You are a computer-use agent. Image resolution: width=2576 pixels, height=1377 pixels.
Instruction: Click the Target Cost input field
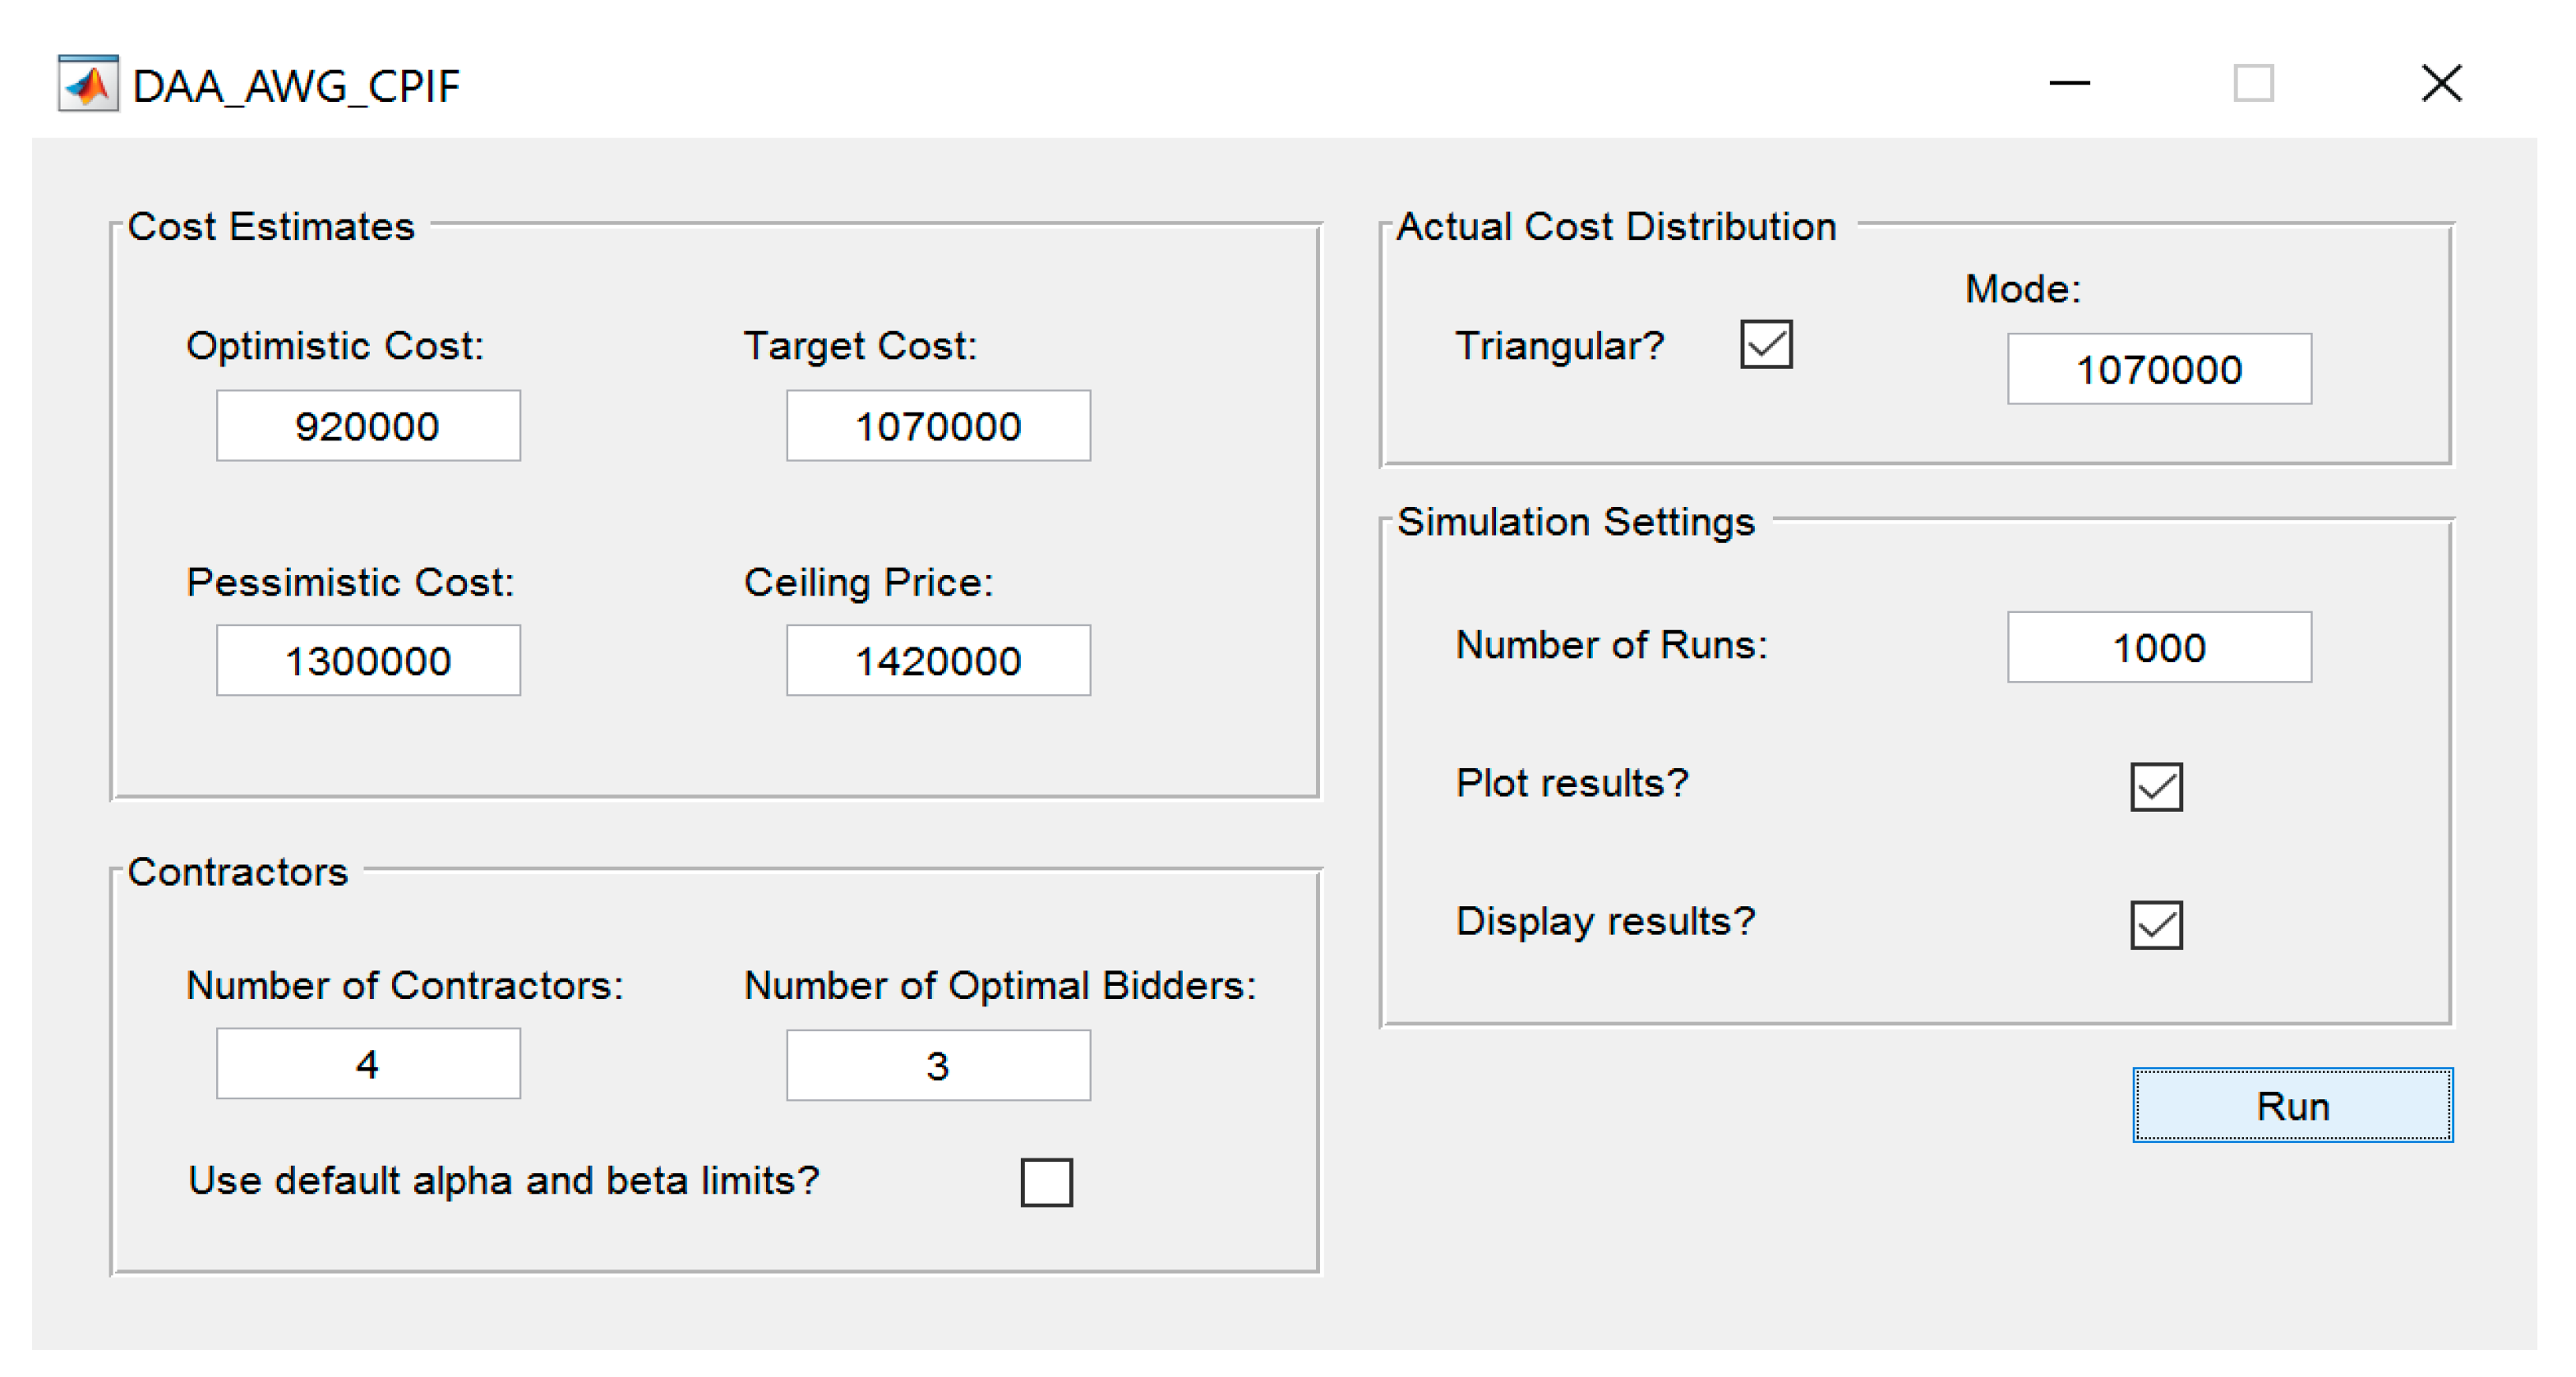(x=937, y=426)
